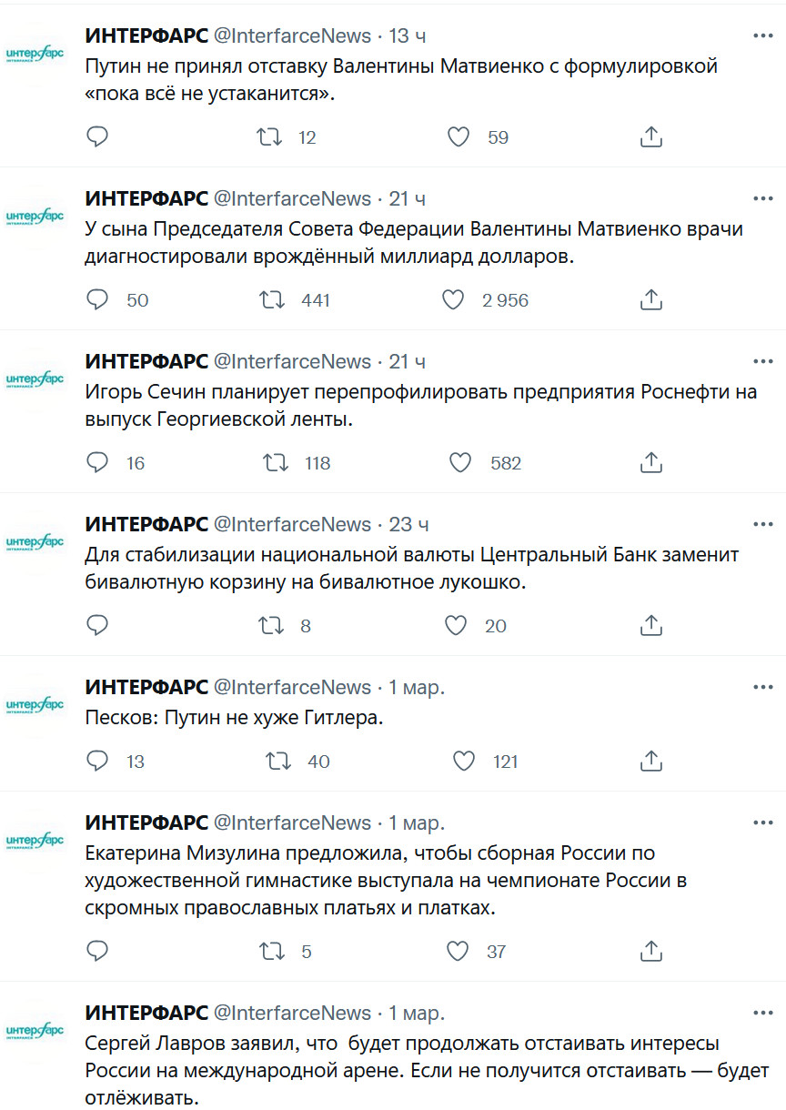Like the Peskov tweet with 121 likes

[x=463, y=762]
